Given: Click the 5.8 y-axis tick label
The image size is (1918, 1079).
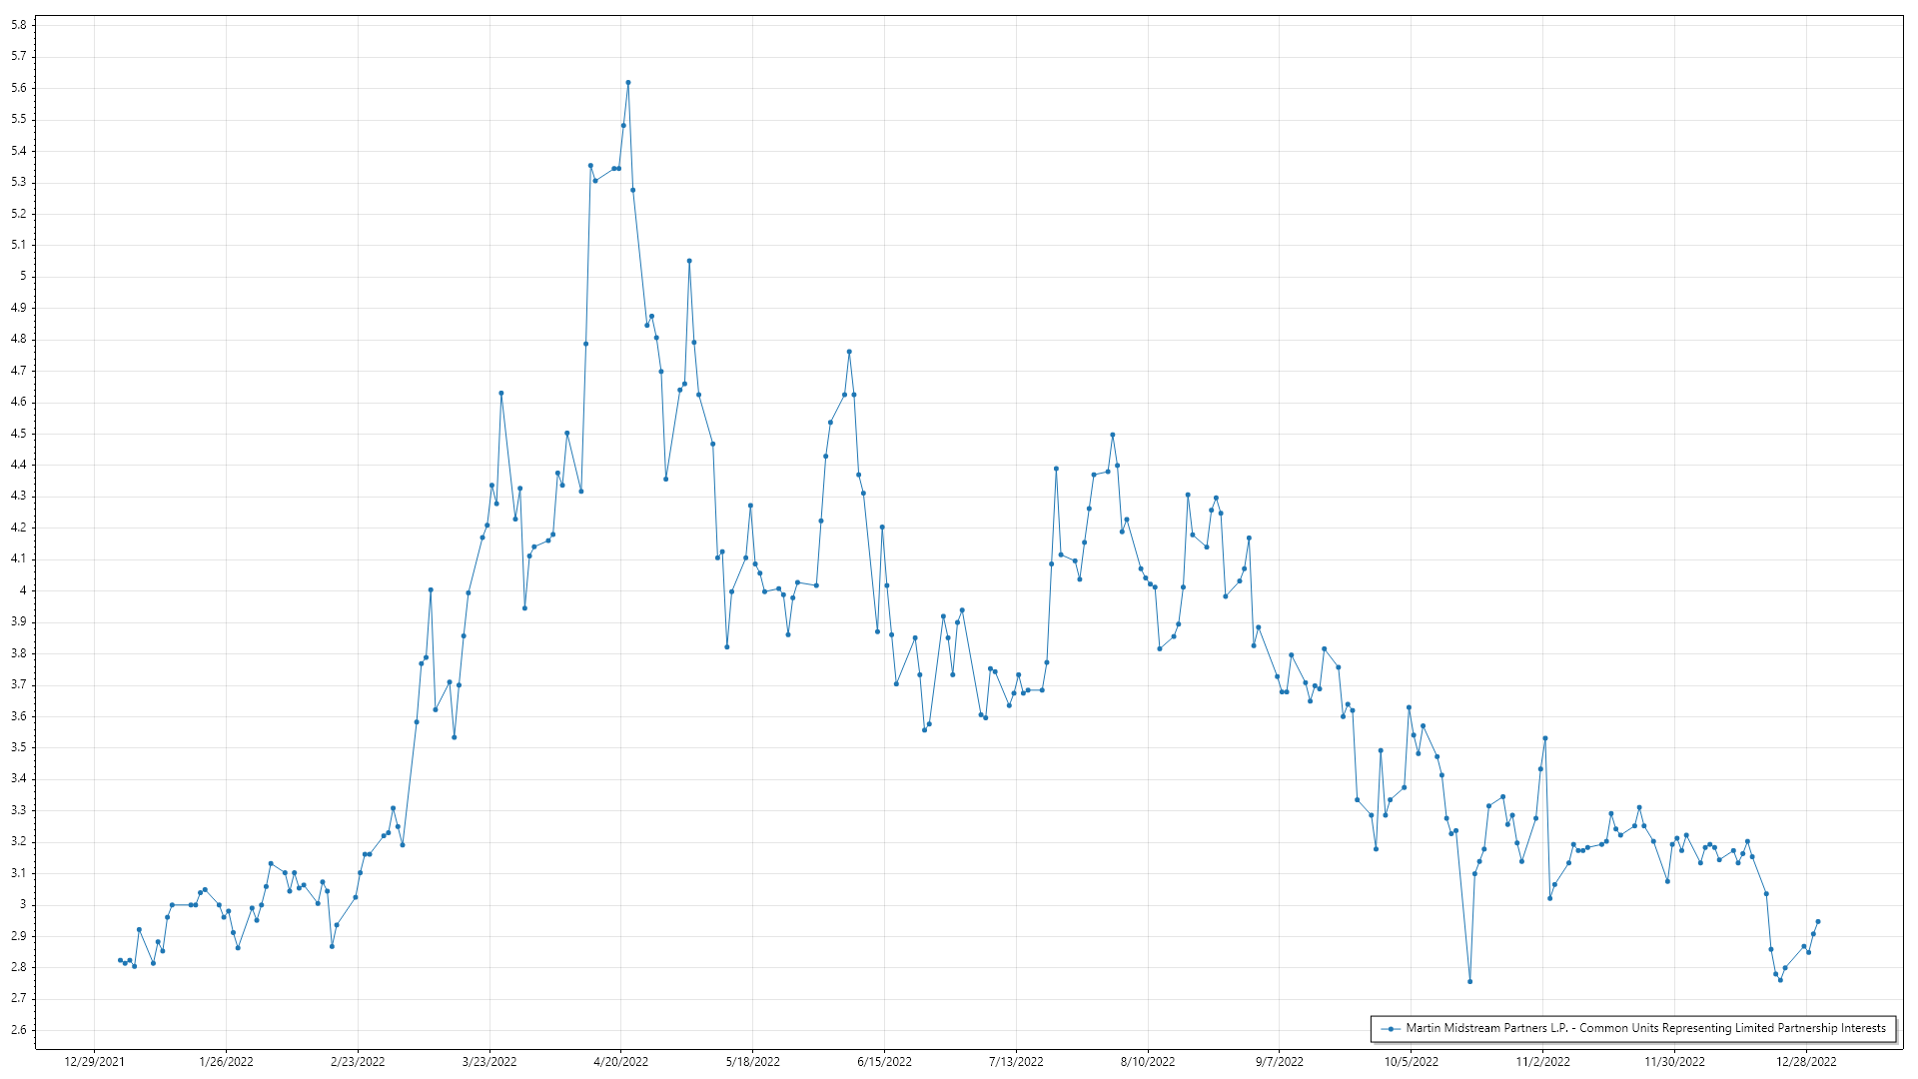Looking at the screenshot, I should [x=19, y=25].
